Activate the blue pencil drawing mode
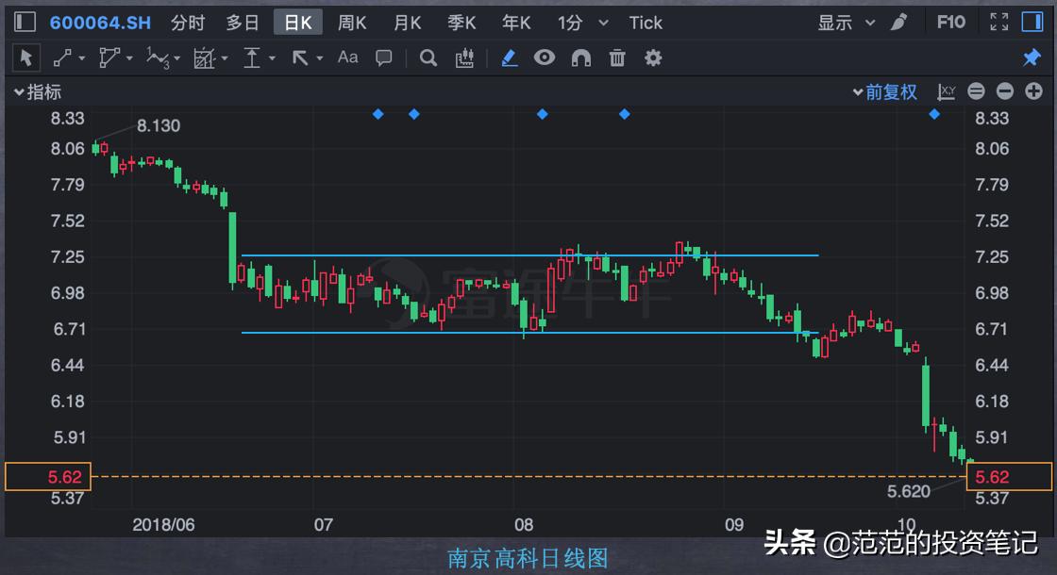The image size is (1057, 575). (x=509, y=57)
